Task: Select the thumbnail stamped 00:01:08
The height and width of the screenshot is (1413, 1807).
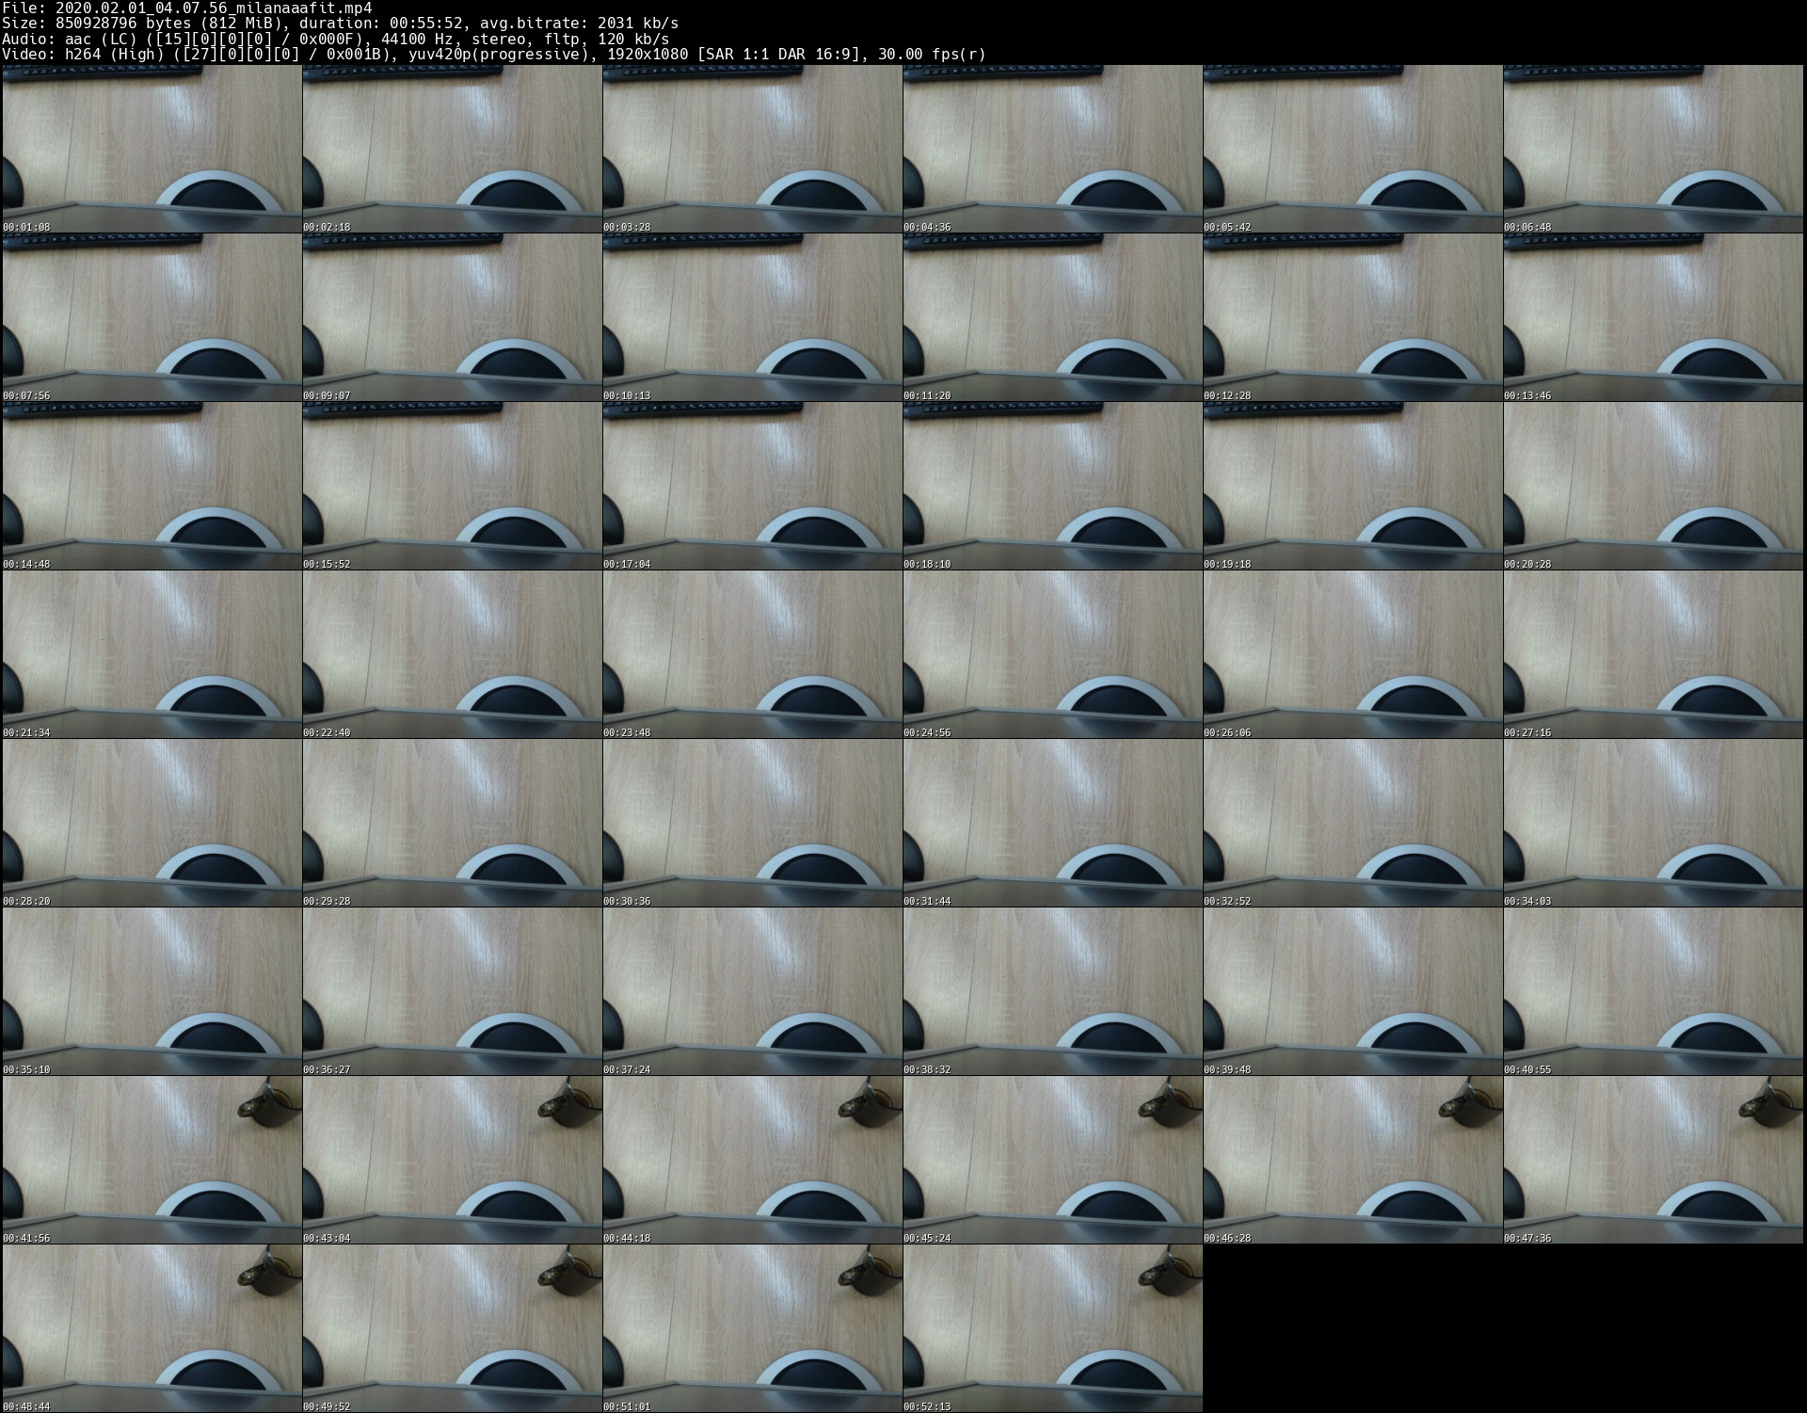Action: [152, 149]
